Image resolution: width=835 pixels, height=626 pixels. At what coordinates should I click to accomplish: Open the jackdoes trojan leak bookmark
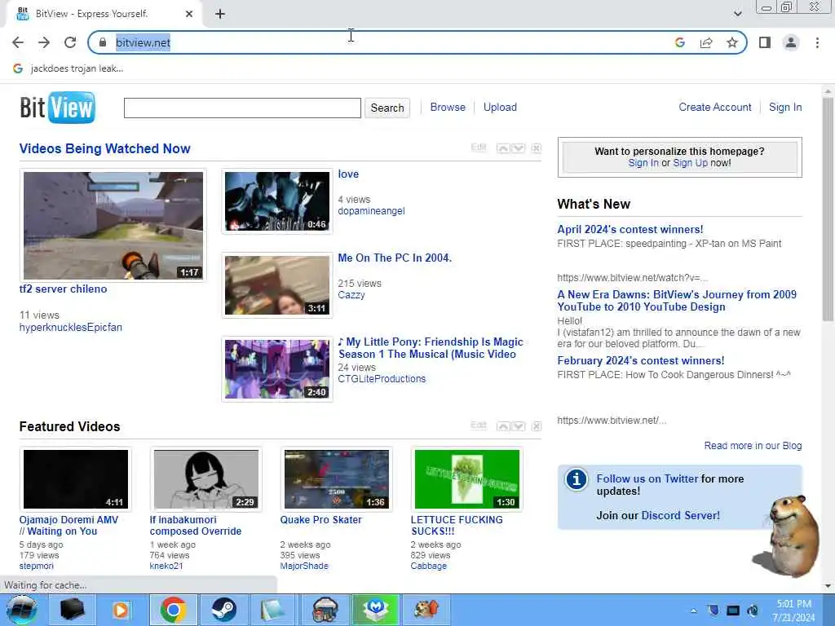(68, 68)
